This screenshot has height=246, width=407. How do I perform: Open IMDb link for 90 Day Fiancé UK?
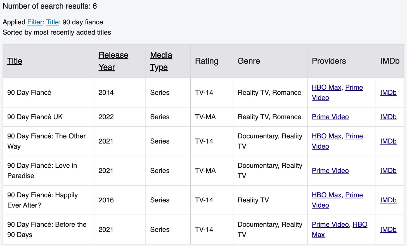tap(388, 117)
